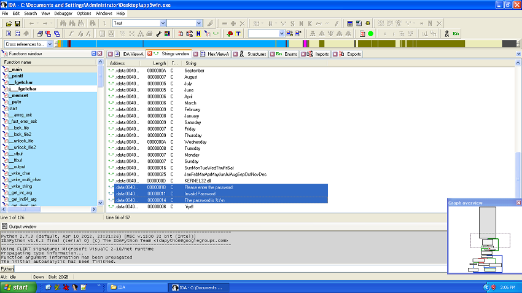
Task: Open the Debugger menu
Action: [x=63, y=14]
